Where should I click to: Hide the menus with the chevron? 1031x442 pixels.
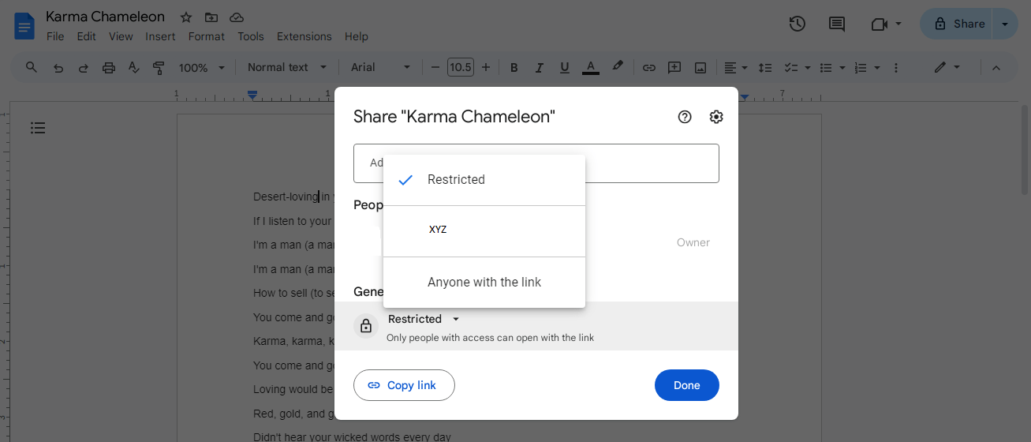pyautogui.click(x=996, y=68)
